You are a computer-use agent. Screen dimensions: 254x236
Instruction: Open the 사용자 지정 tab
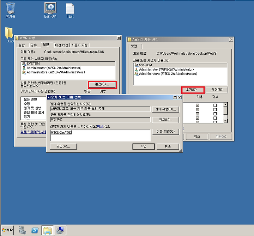point(79,45)
